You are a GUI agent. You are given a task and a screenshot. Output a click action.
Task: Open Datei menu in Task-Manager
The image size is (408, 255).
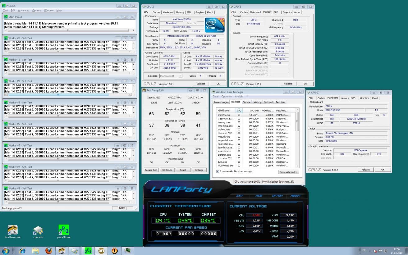tap(216, 96)
